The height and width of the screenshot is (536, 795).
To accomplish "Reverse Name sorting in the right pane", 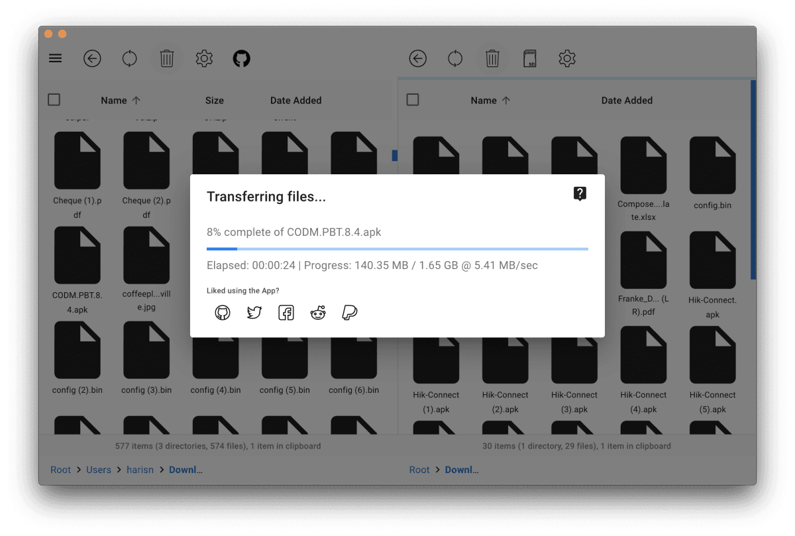I will [x=490, y=100].
